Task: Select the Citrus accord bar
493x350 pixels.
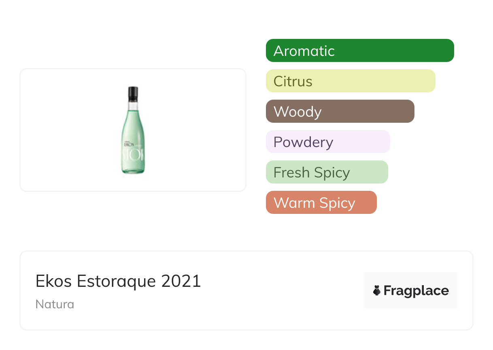Action: 350,81
